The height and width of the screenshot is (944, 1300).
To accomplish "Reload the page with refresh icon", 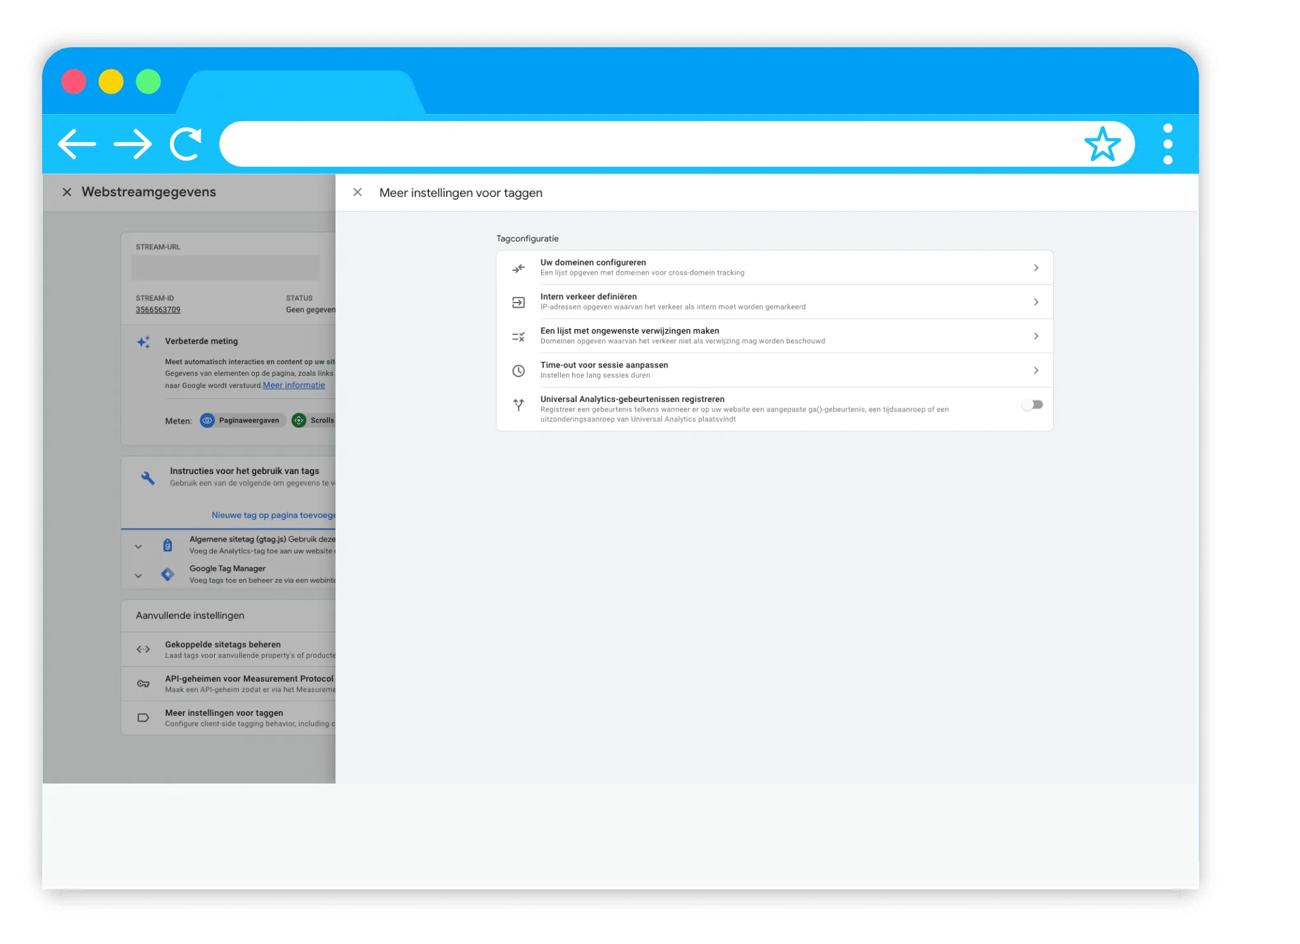I will click(x=186, y=144).
